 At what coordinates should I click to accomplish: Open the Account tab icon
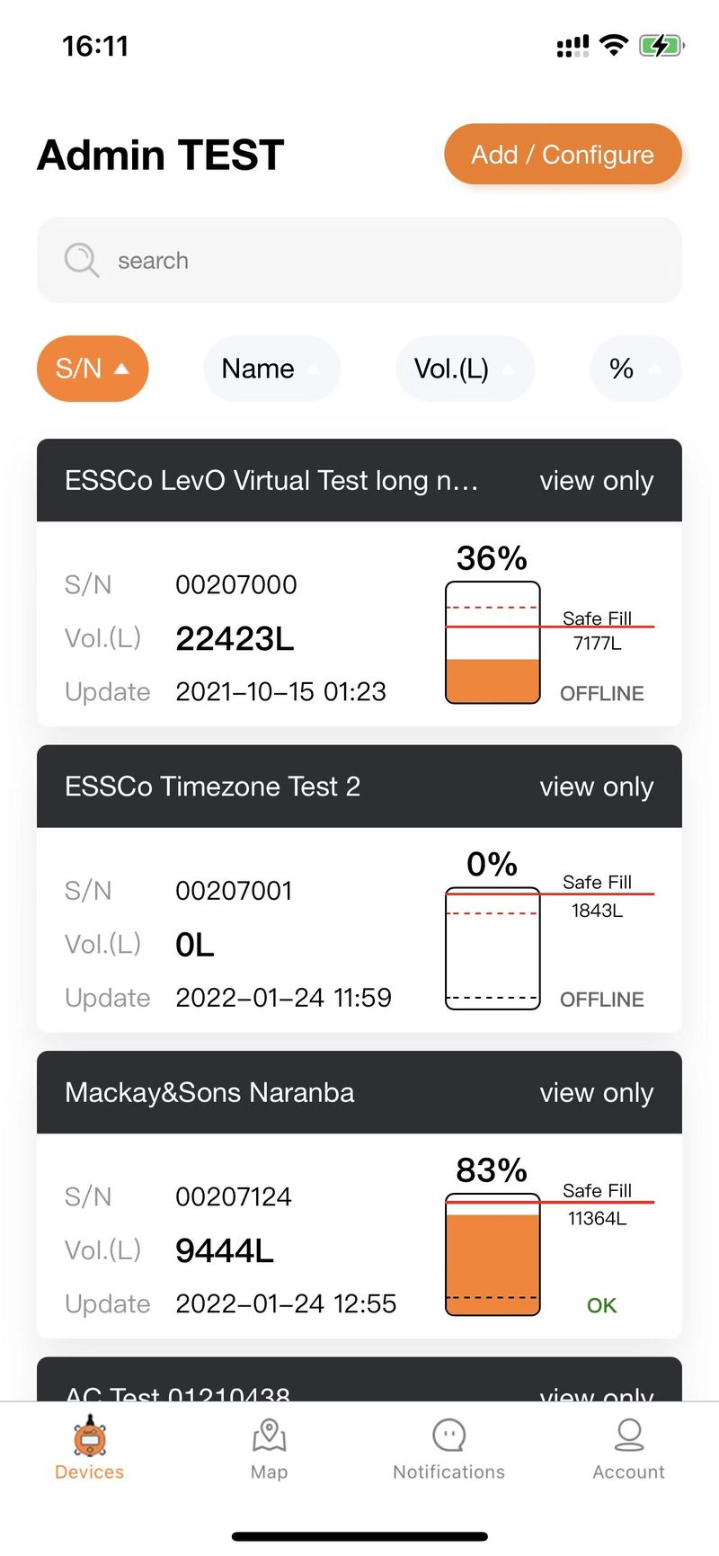point(628,1435)
